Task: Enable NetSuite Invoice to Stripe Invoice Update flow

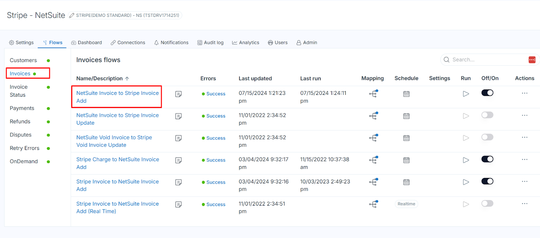Action: pos(487,115)
